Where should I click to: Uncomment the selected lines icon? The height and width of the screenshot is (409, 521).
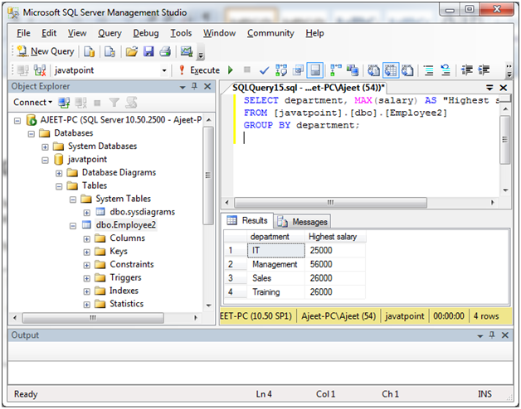(x=446, y=70)
